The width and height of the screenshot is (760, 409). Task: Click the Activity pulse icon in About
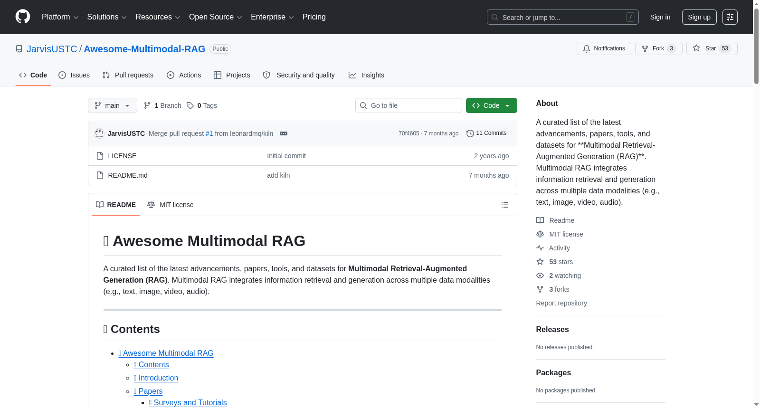click(x=540, y=248)
